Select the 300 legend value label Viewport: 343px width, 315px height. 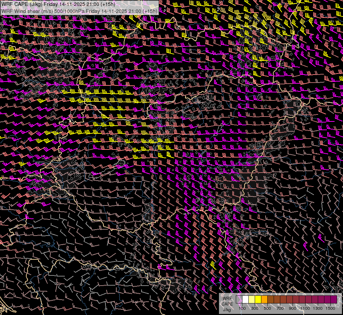[255, 308]
